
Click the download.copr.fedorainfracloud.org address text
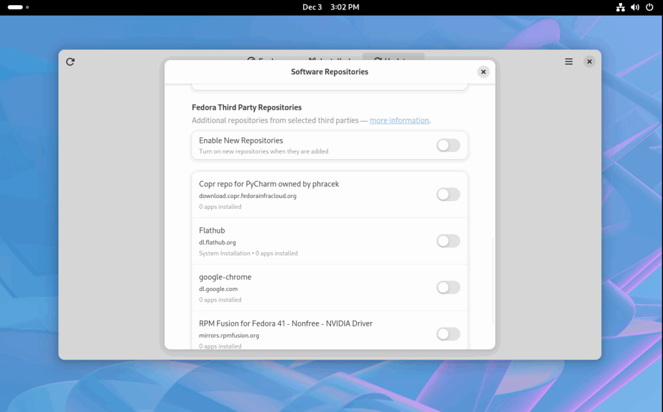click(x=248, y=195)
